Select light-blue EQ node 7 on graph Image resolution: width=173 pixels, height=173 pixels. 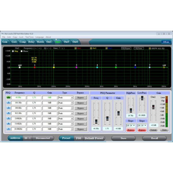[150, 67]
